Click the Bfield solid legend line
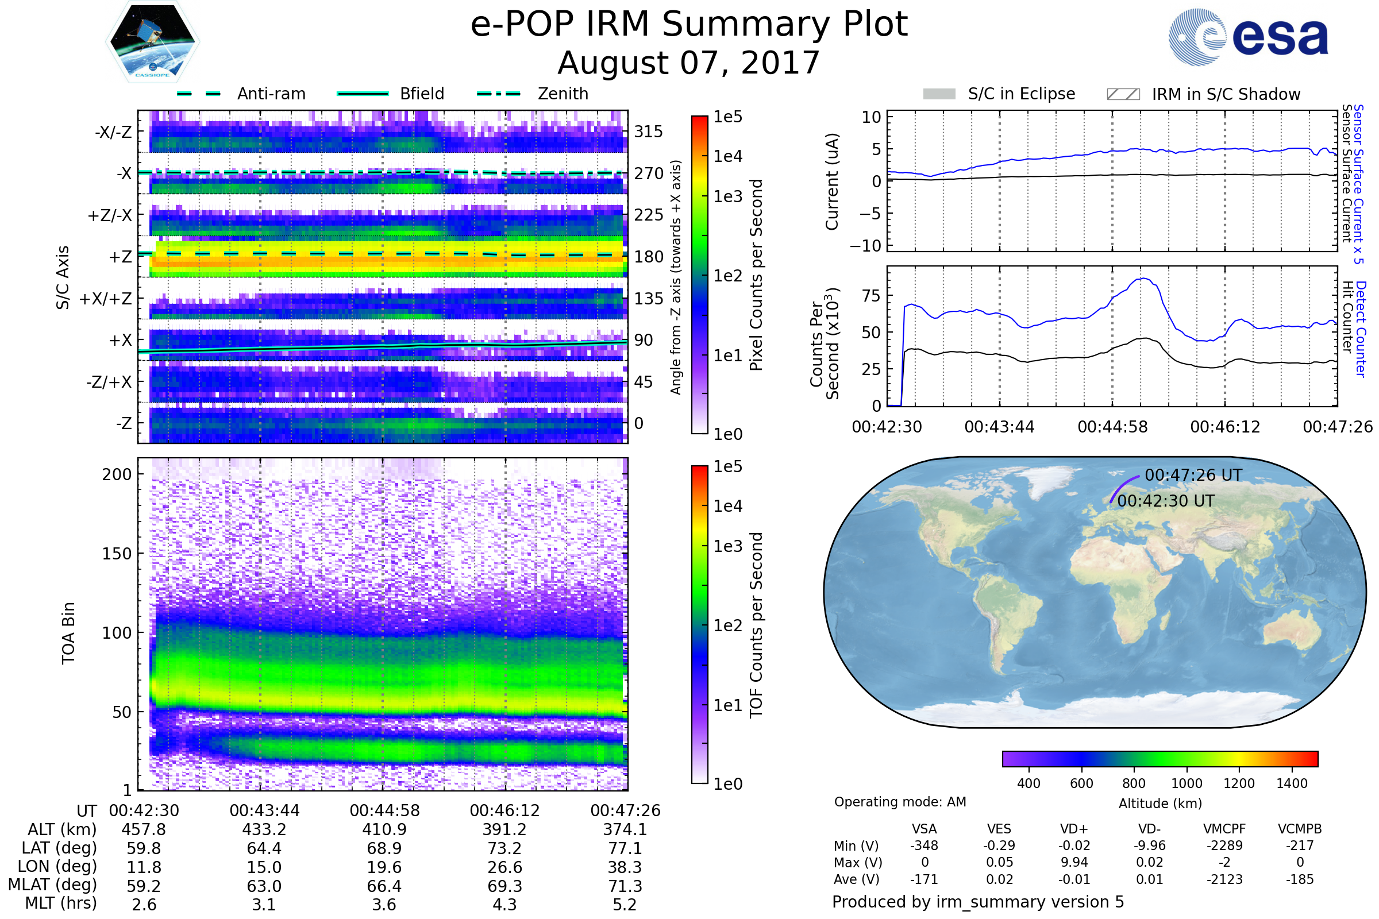 click(x=363, y=94)
